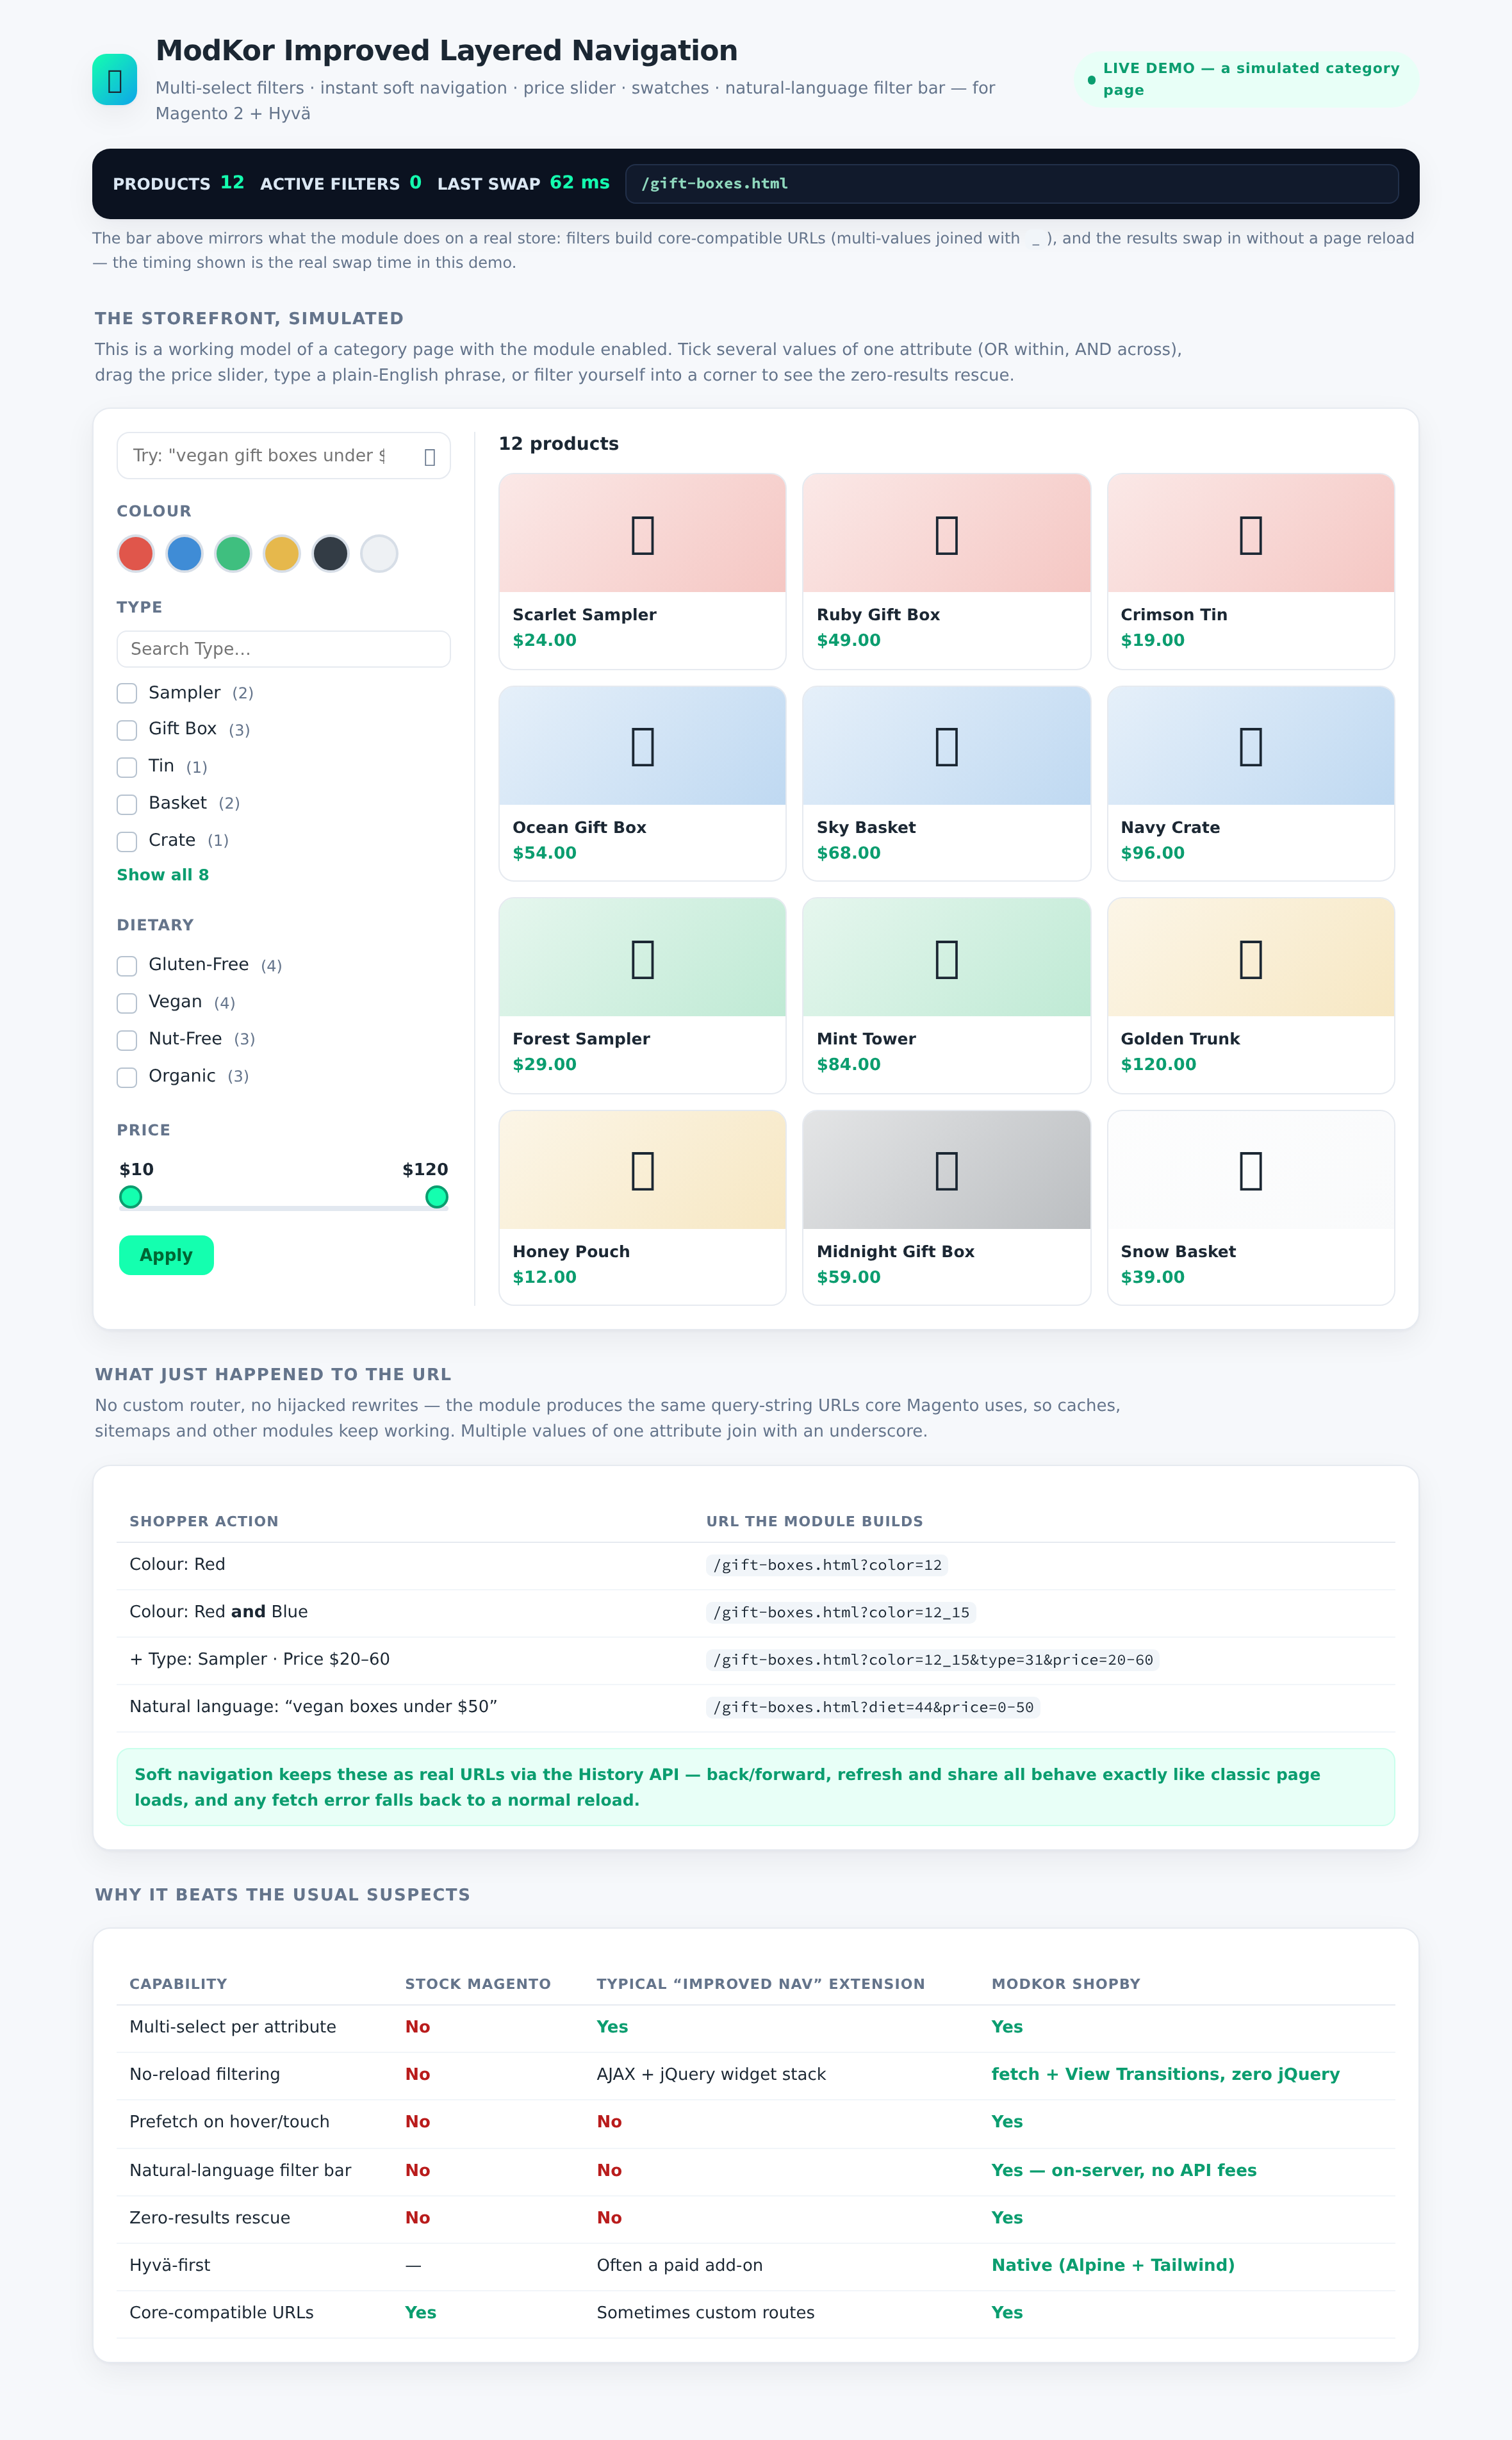Viewport: 1512px width, 2440px height.
Task: Tick the Sampler type checkbox
Action: [x=127, y=693]
